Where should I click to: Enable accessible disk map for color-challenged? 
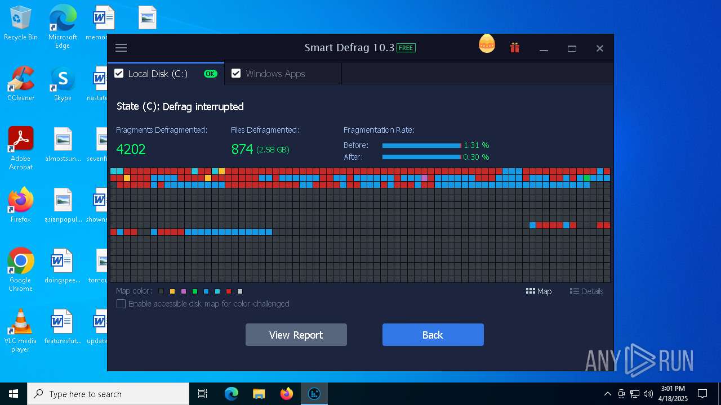click(x=121, y=304)
